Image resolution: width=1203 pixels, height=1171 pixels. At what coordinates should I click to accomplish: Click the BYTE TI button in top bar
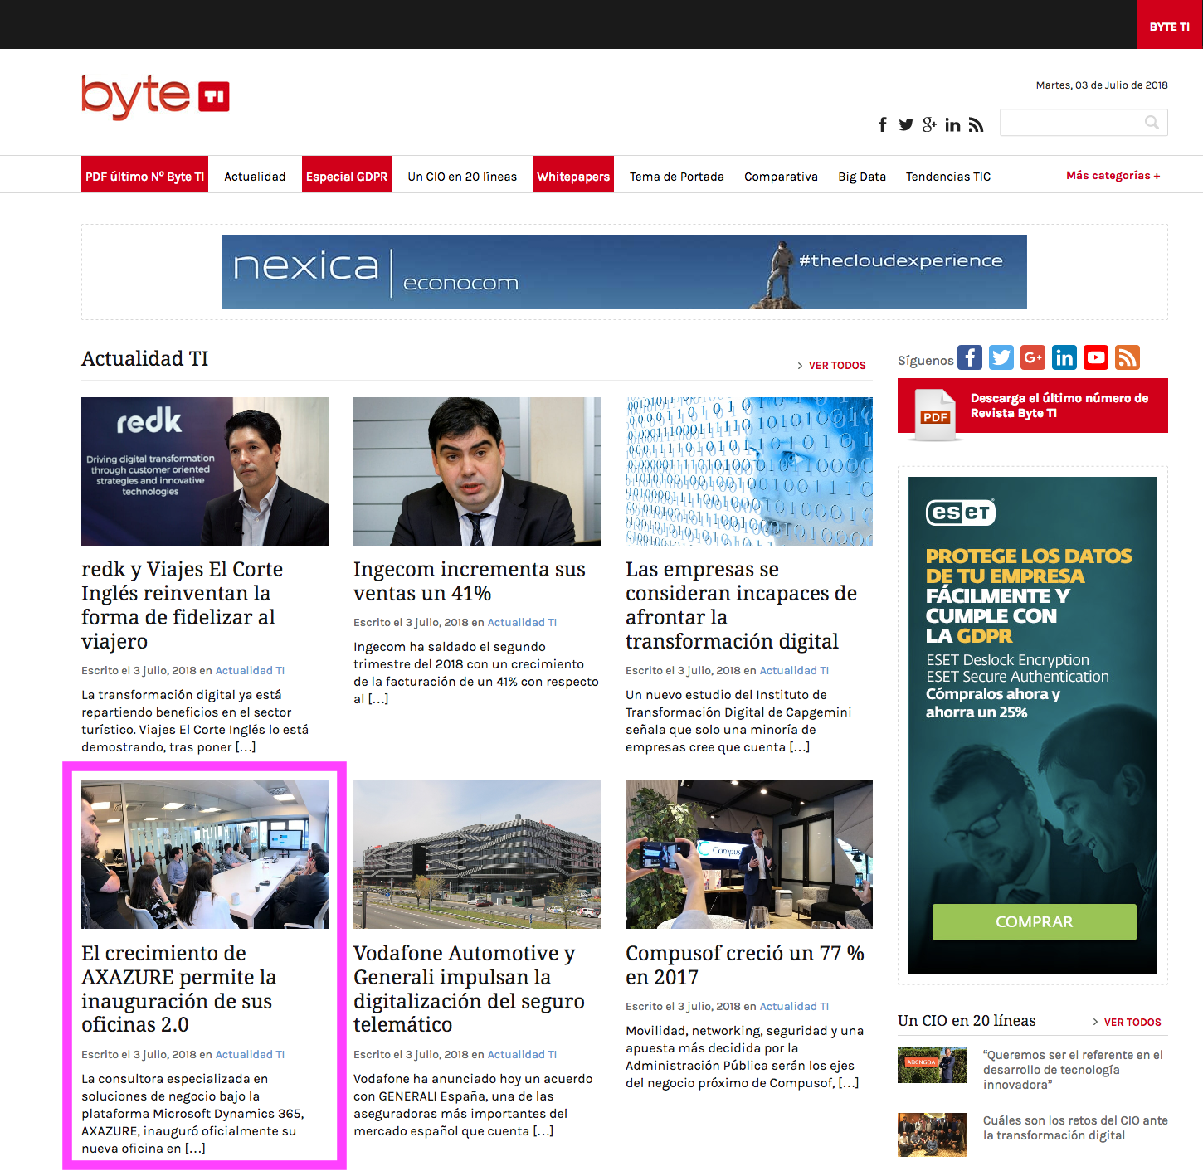(1170, 25)
